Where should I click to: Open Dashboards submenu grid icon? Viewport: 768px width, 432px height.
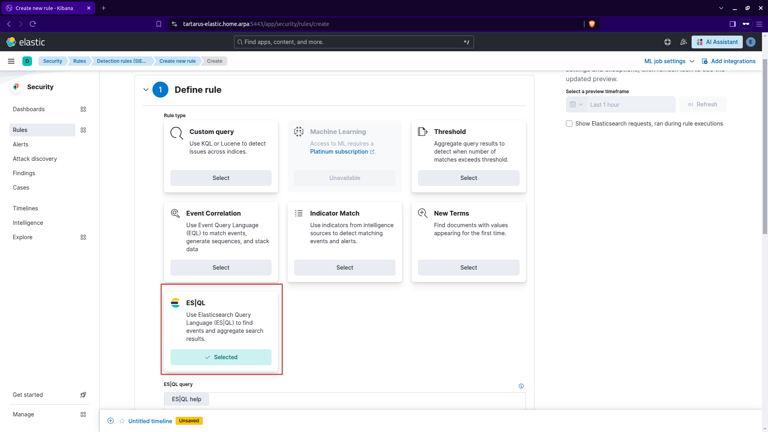click(x=83, y=109)
